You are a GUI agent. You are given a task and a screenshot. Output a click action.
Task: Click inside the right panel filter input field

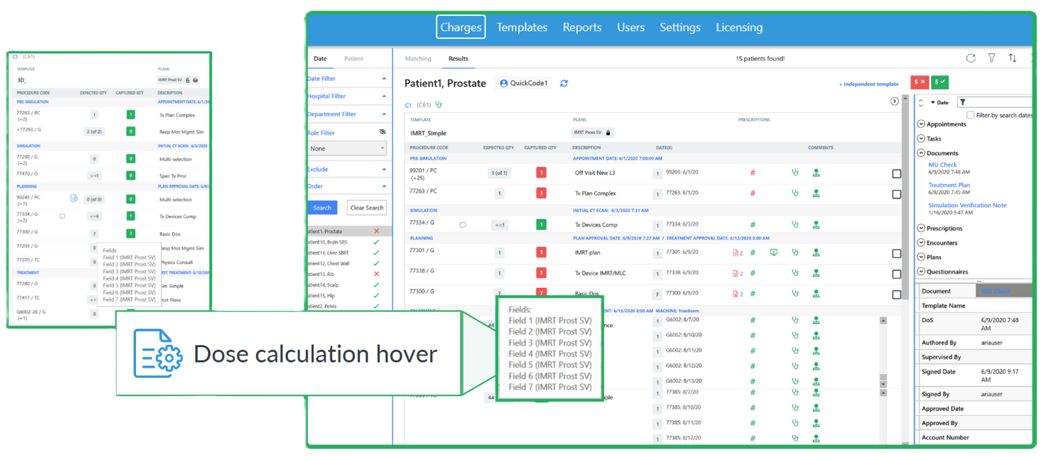click(996, 102)
